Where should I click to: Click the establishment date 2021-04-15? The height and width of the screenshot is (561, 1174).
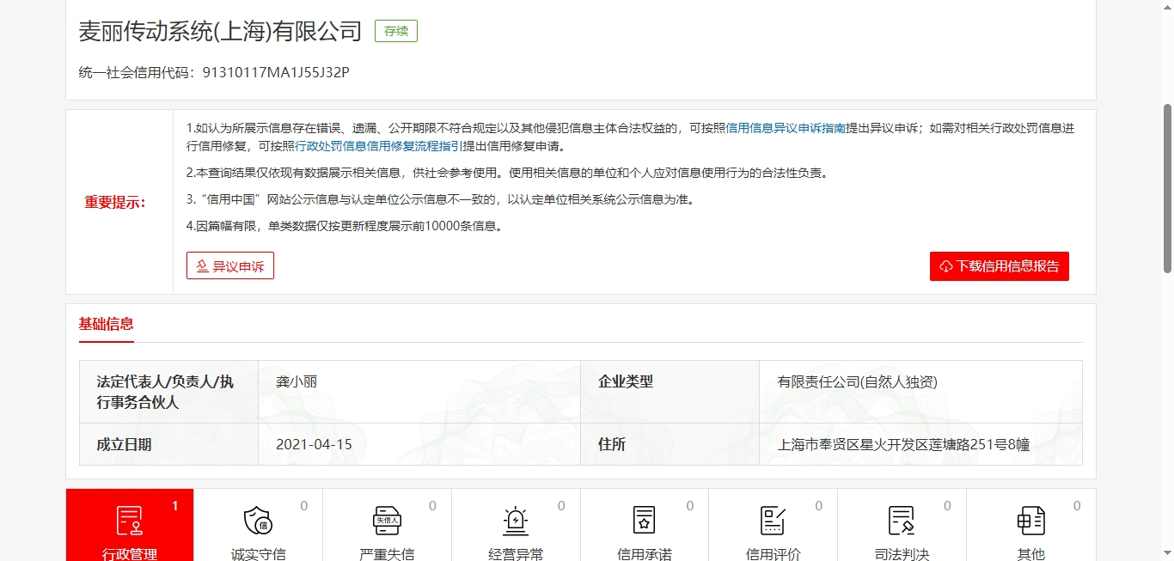(x=314, y=444)
